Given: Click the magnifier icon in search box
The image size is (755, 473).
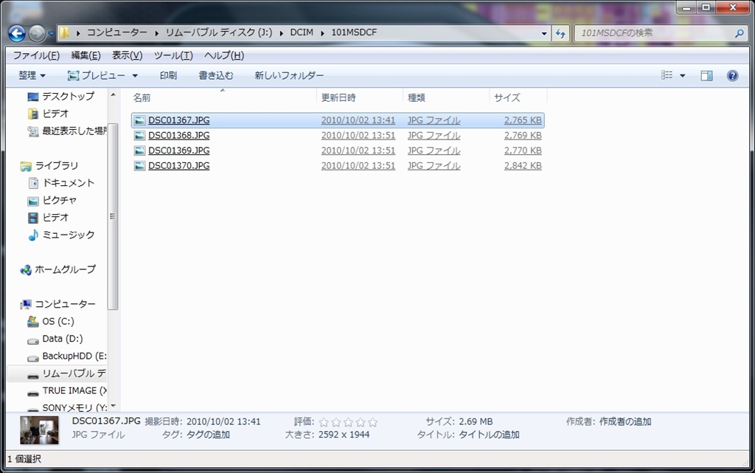Looking at the screenshot, I should click(x=739, y=33).
